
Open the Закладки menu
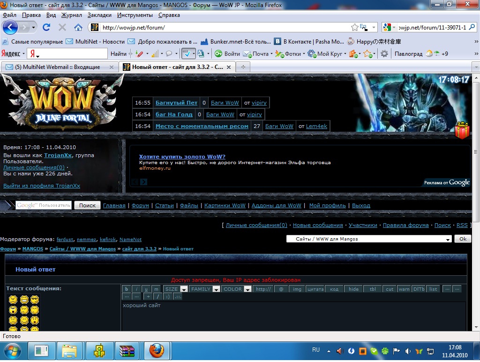tap(99, 15)
